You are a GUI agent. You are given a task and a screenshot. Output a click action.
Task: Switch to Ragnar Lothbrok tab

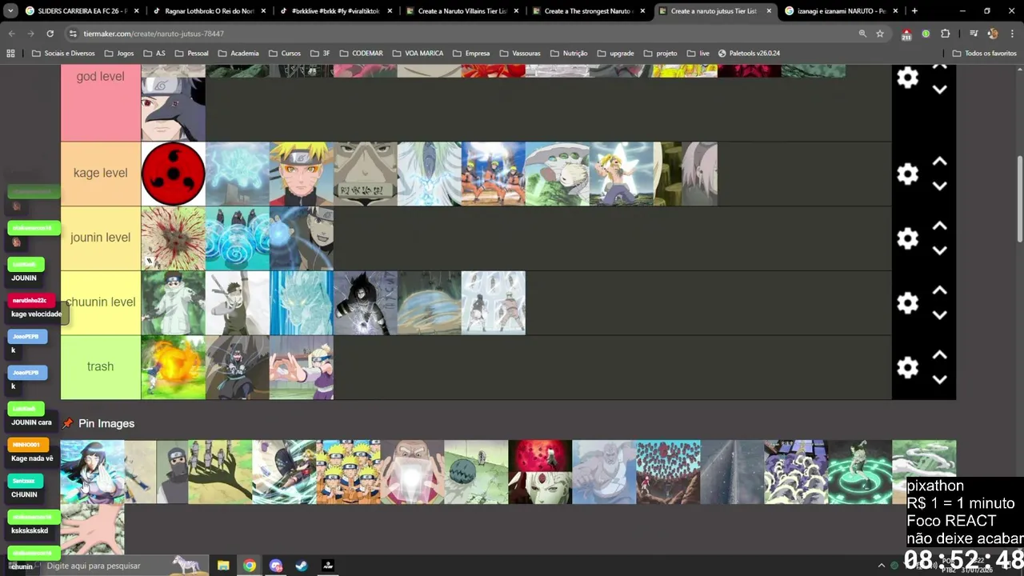210,11
